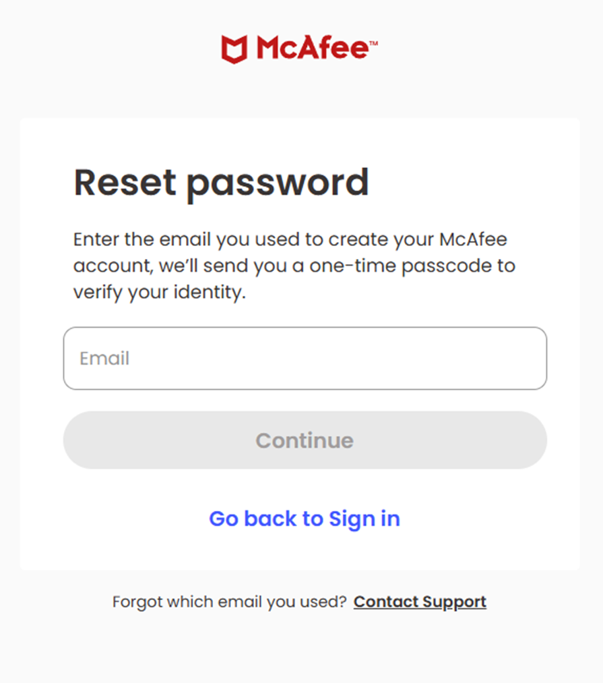Click the word "account," in the description
The image size is (603, 683).
coord(113,266)
